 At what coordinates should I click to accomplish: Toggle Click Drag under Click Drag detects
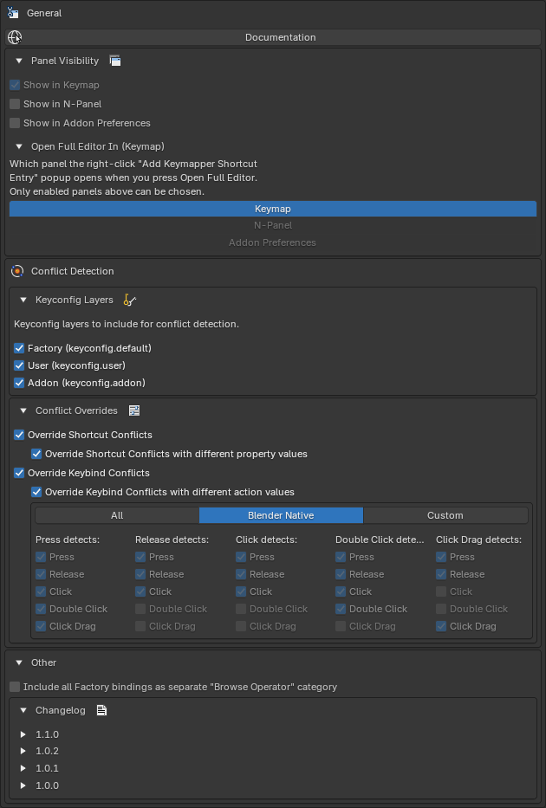[441, 627]
